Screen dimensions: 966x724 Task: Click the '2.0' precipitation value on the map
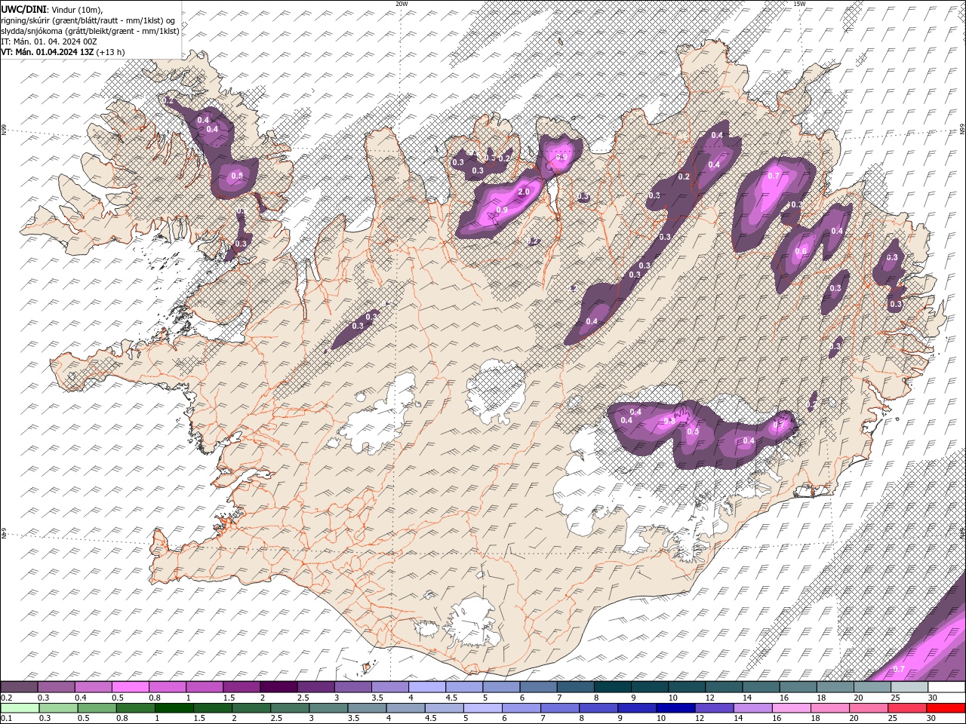524,192
